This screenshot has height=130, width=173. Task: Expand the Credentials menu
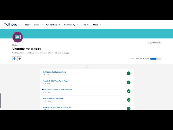point(53,25)
